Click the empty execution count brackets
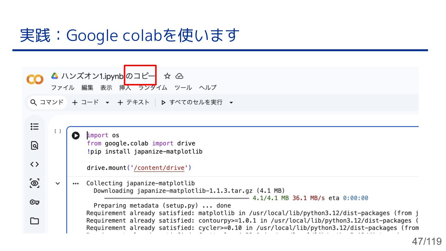The height and width of the screenshot is (251, 446). click(x=58, y=131)
